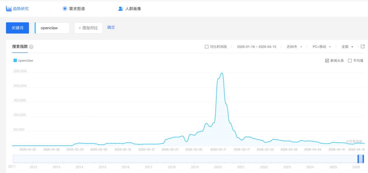Uncheck the 新闻头条 checkbox

(x=327, y=61)
